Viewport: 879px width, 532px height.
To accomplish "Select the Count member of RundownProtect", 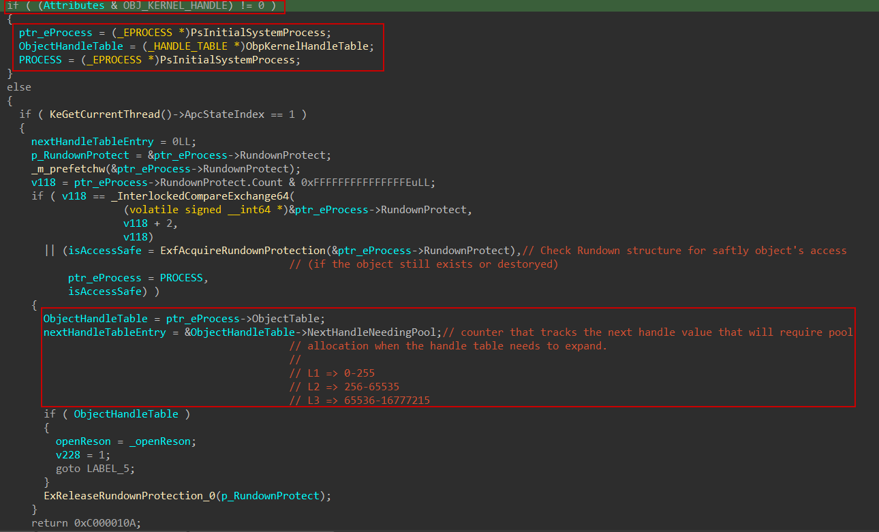I will coord(267,183).
